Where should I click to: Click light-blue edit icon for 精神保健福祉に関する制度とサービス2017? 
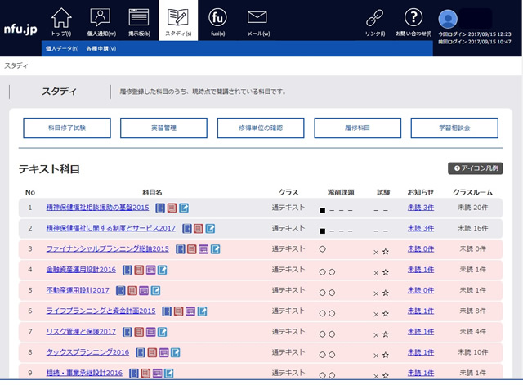(210, 229)
